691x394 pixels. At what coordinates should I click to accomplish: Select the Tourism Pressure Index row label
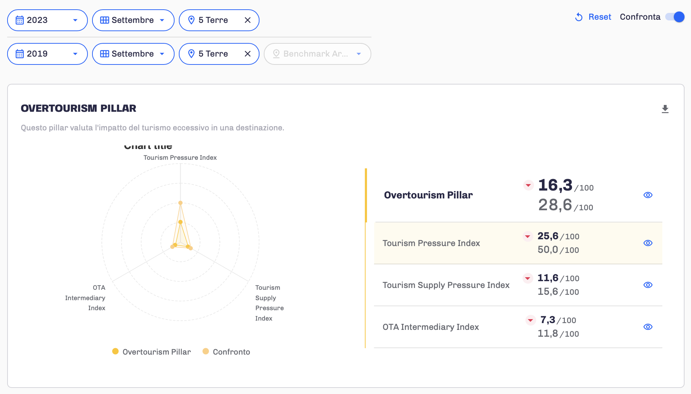431,243
